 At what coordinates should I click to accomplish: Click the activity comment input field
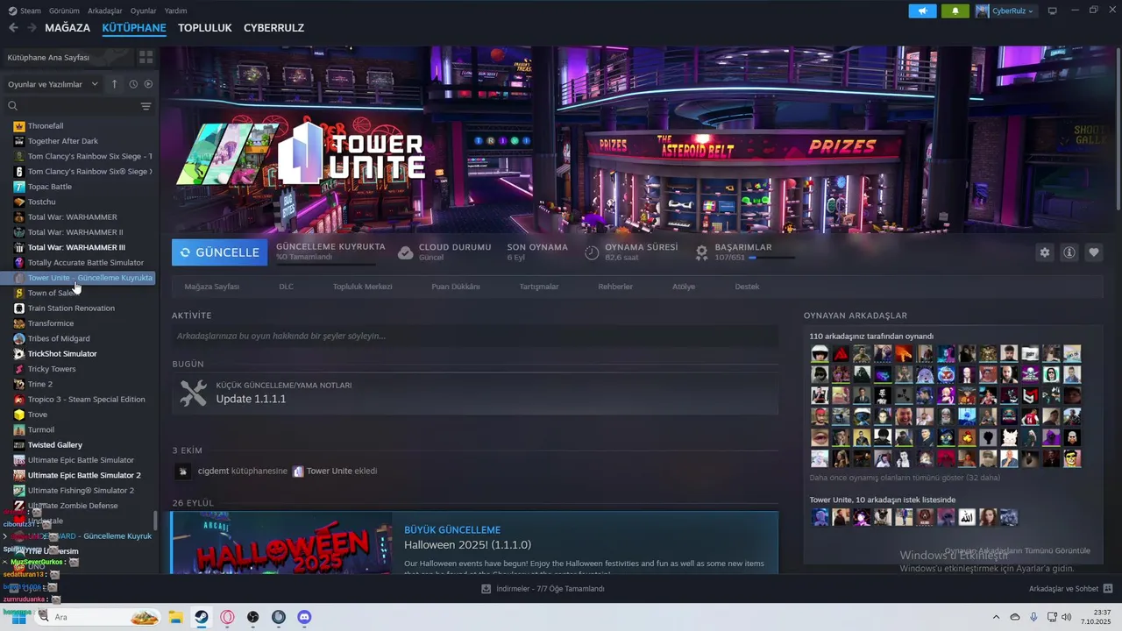coord(475,336)
